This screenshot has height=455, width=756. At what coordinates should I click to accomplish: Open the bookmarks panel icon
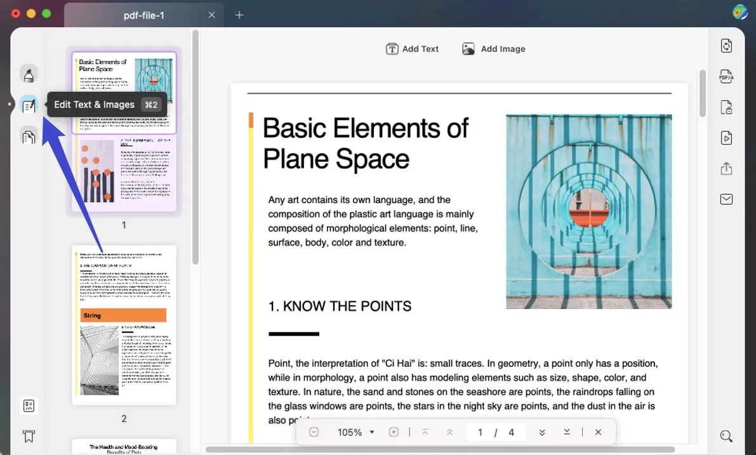[x=29, y=437]
